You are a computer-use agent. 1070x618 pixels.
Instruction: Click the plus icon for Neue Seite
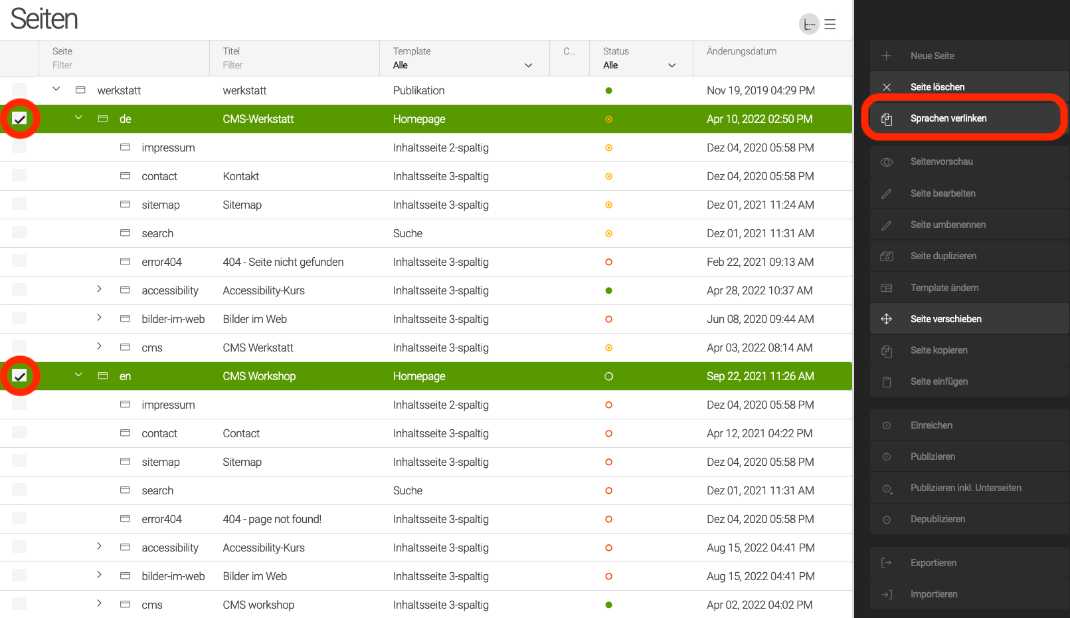point(887,56)
